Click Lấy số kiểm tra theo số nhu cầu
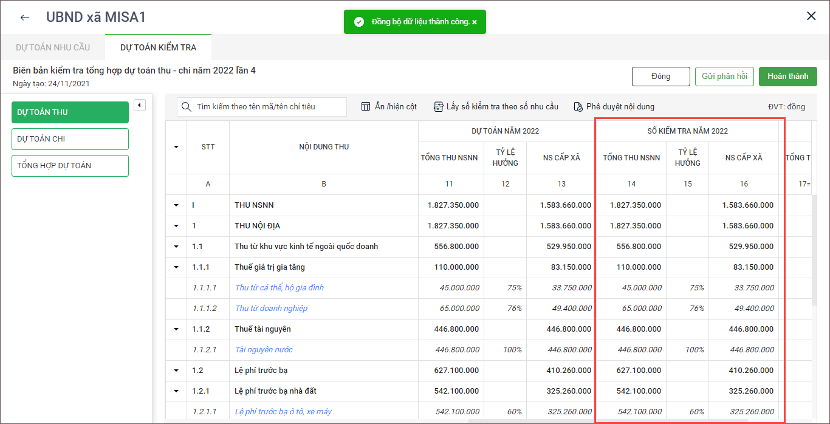The height and width of the screenshot is (424, 830). coord(495,107)
